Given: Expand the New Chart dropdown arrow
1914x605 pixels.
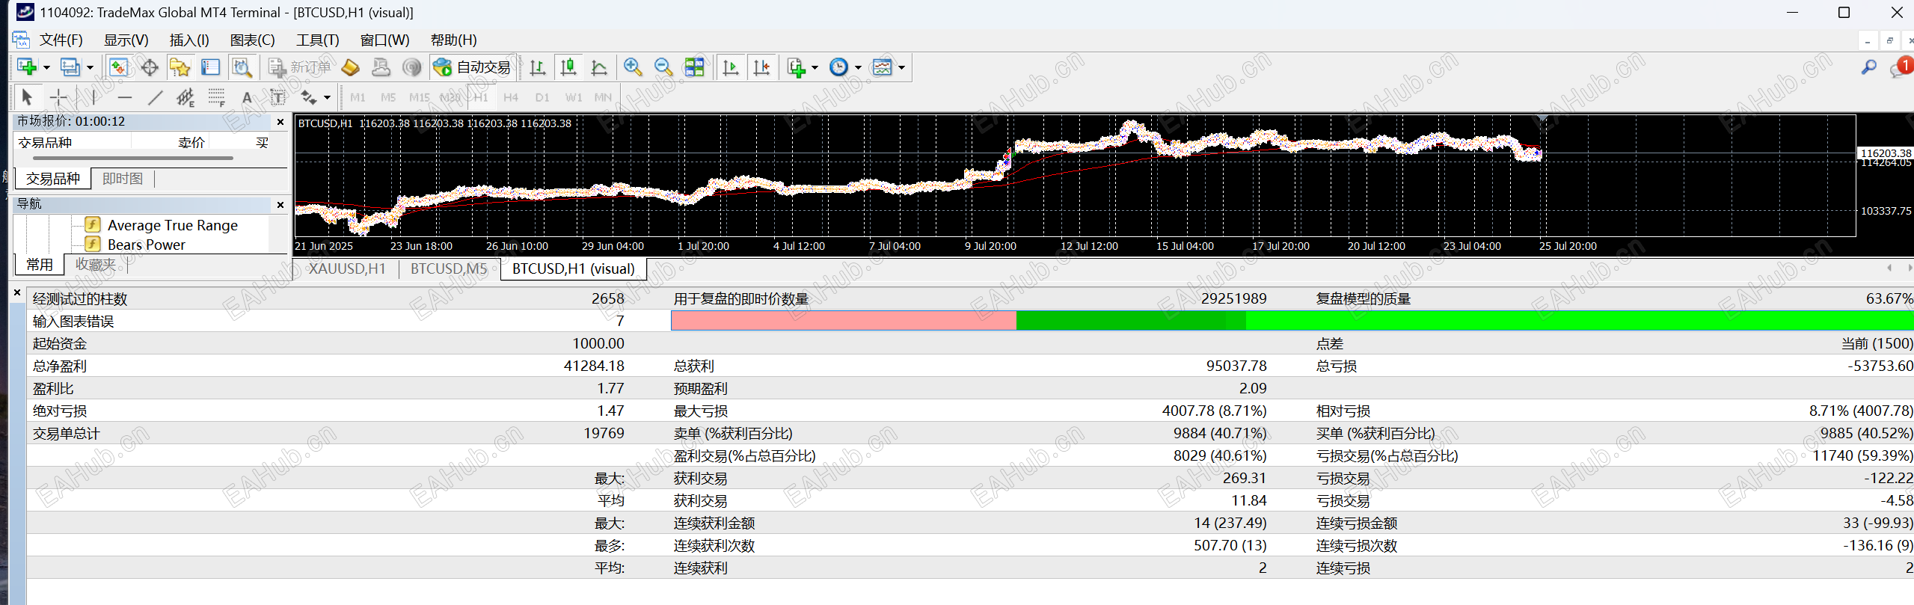Looking at the screenshot, I should (x=46, y=67).
